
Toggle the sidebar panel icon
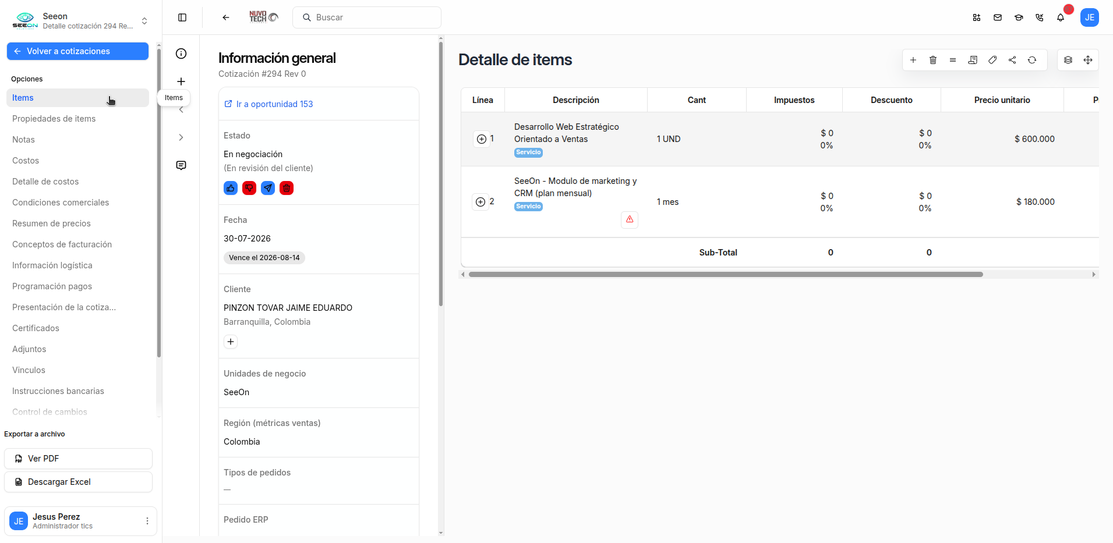[182, 17]
